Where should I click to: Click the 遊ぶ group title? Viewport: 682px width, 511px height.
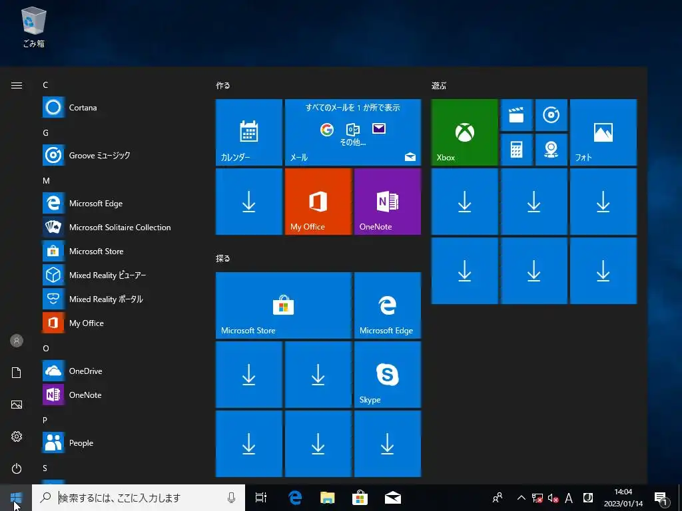tap(439, 86)
